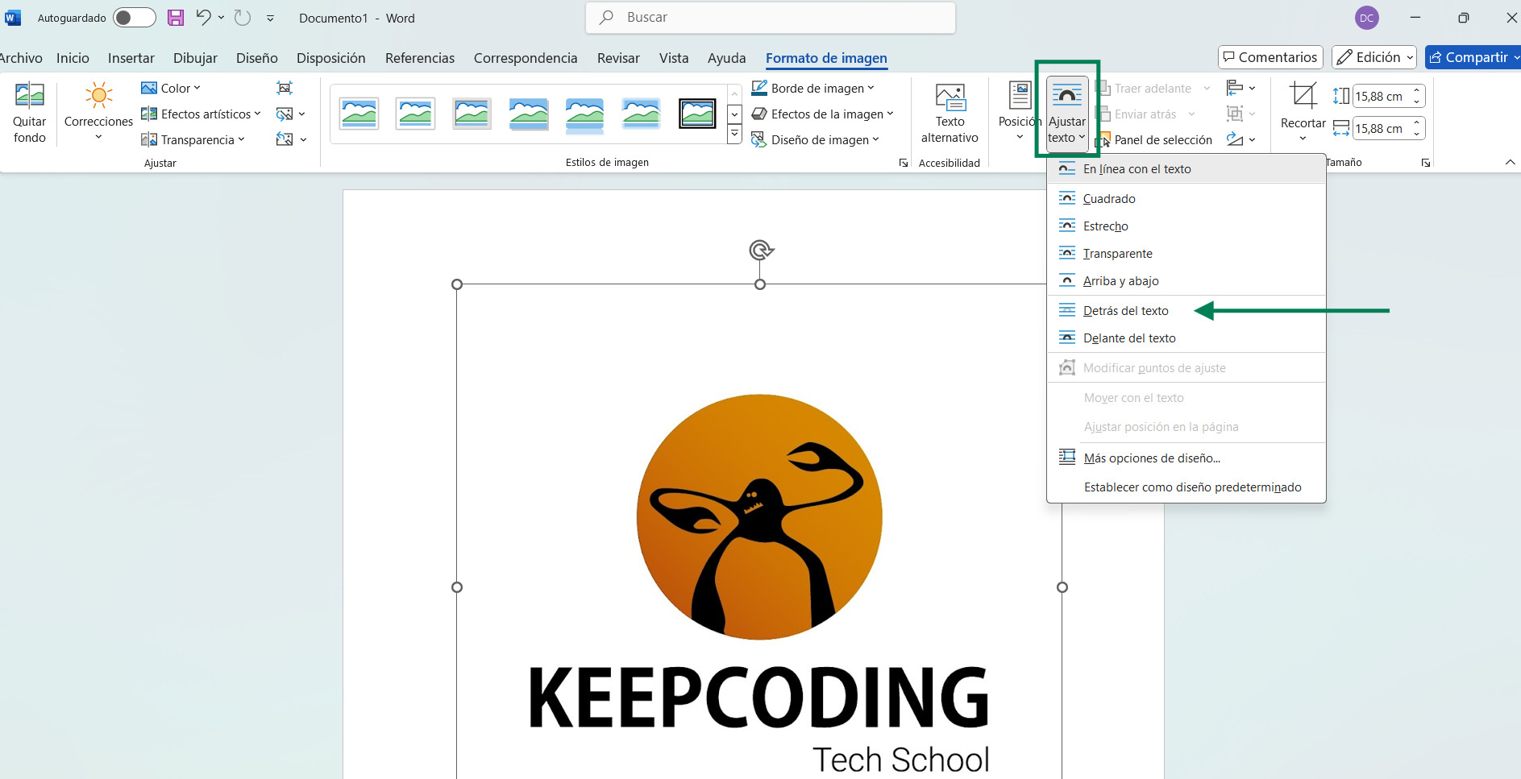
Task: Open the Cambiar imagen tool
Action: (x=285, y=114)
